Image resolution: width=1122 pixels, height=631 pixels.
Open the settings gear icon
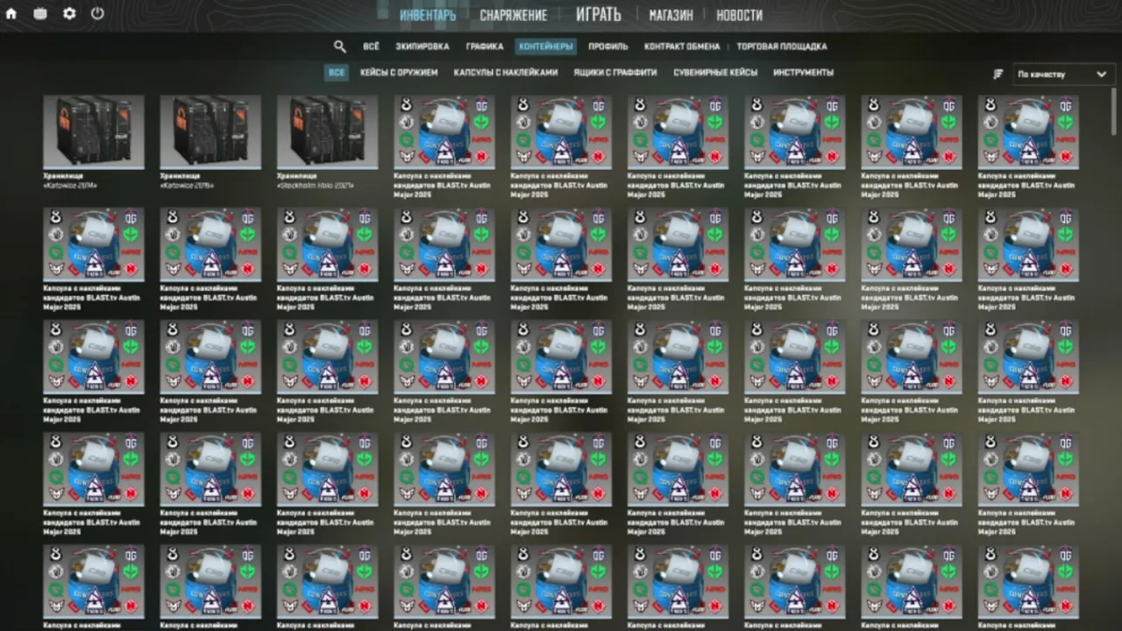[69, 14]
